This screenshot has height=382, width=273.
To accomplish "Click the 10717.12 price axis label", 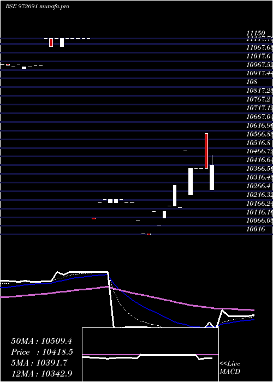I will [259, 108].
